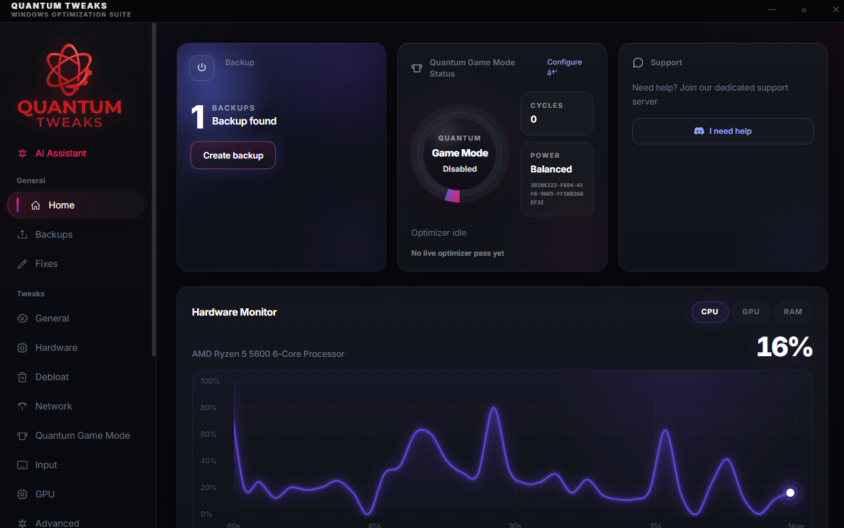Click the Hardware chip icon
Screen dimensions: 844x528
click(22, 348)
